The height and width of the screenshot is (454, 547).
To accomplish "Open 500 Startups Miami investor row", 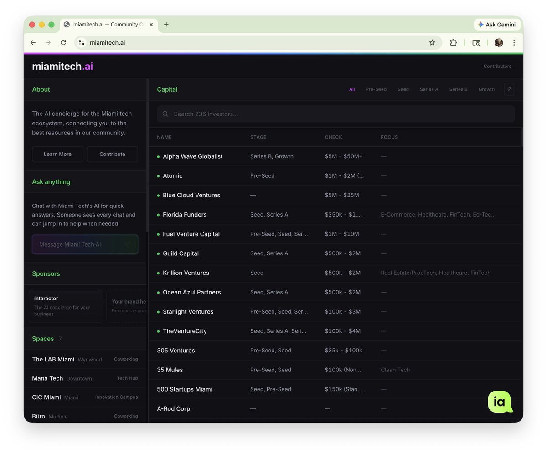I will pos(335,389).
